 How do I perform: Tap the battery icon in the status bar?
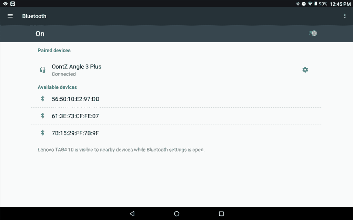[x=315, y=4]
